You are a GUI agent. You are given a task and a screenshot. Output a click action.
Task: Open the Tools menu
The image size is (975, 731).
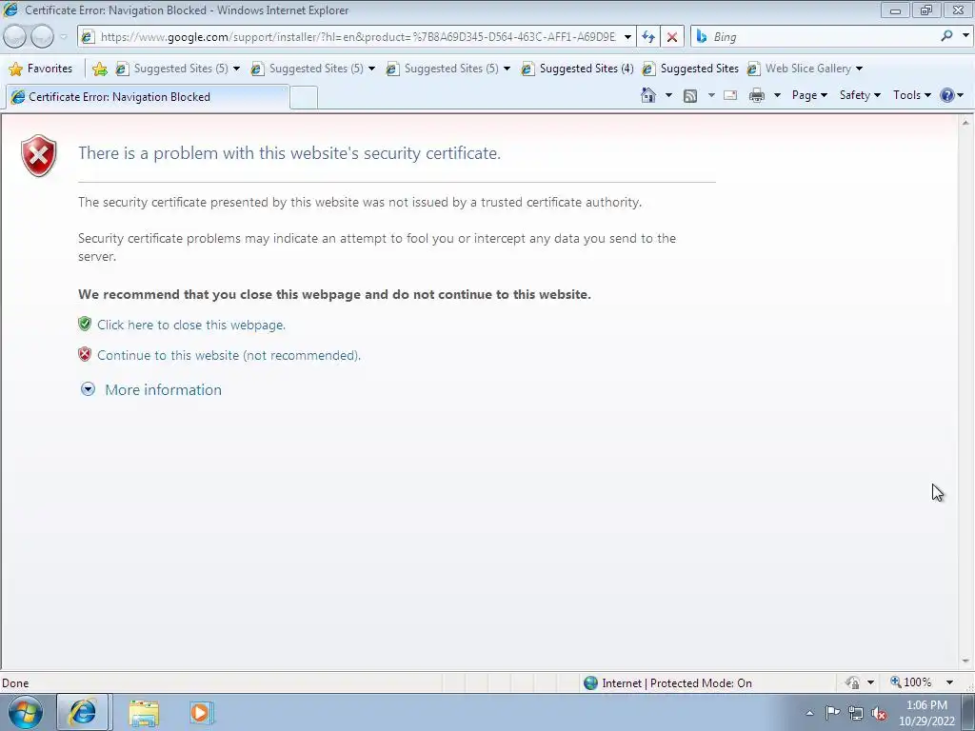coord(911,95)
